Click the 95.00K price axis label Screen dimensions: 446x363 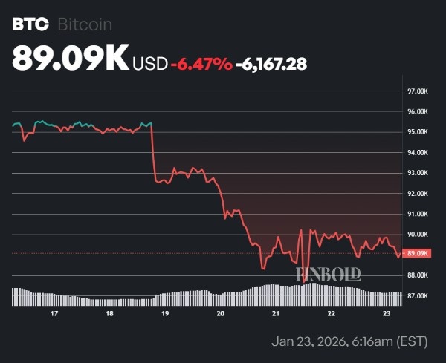pyautogui.click(x=418, y=132)
